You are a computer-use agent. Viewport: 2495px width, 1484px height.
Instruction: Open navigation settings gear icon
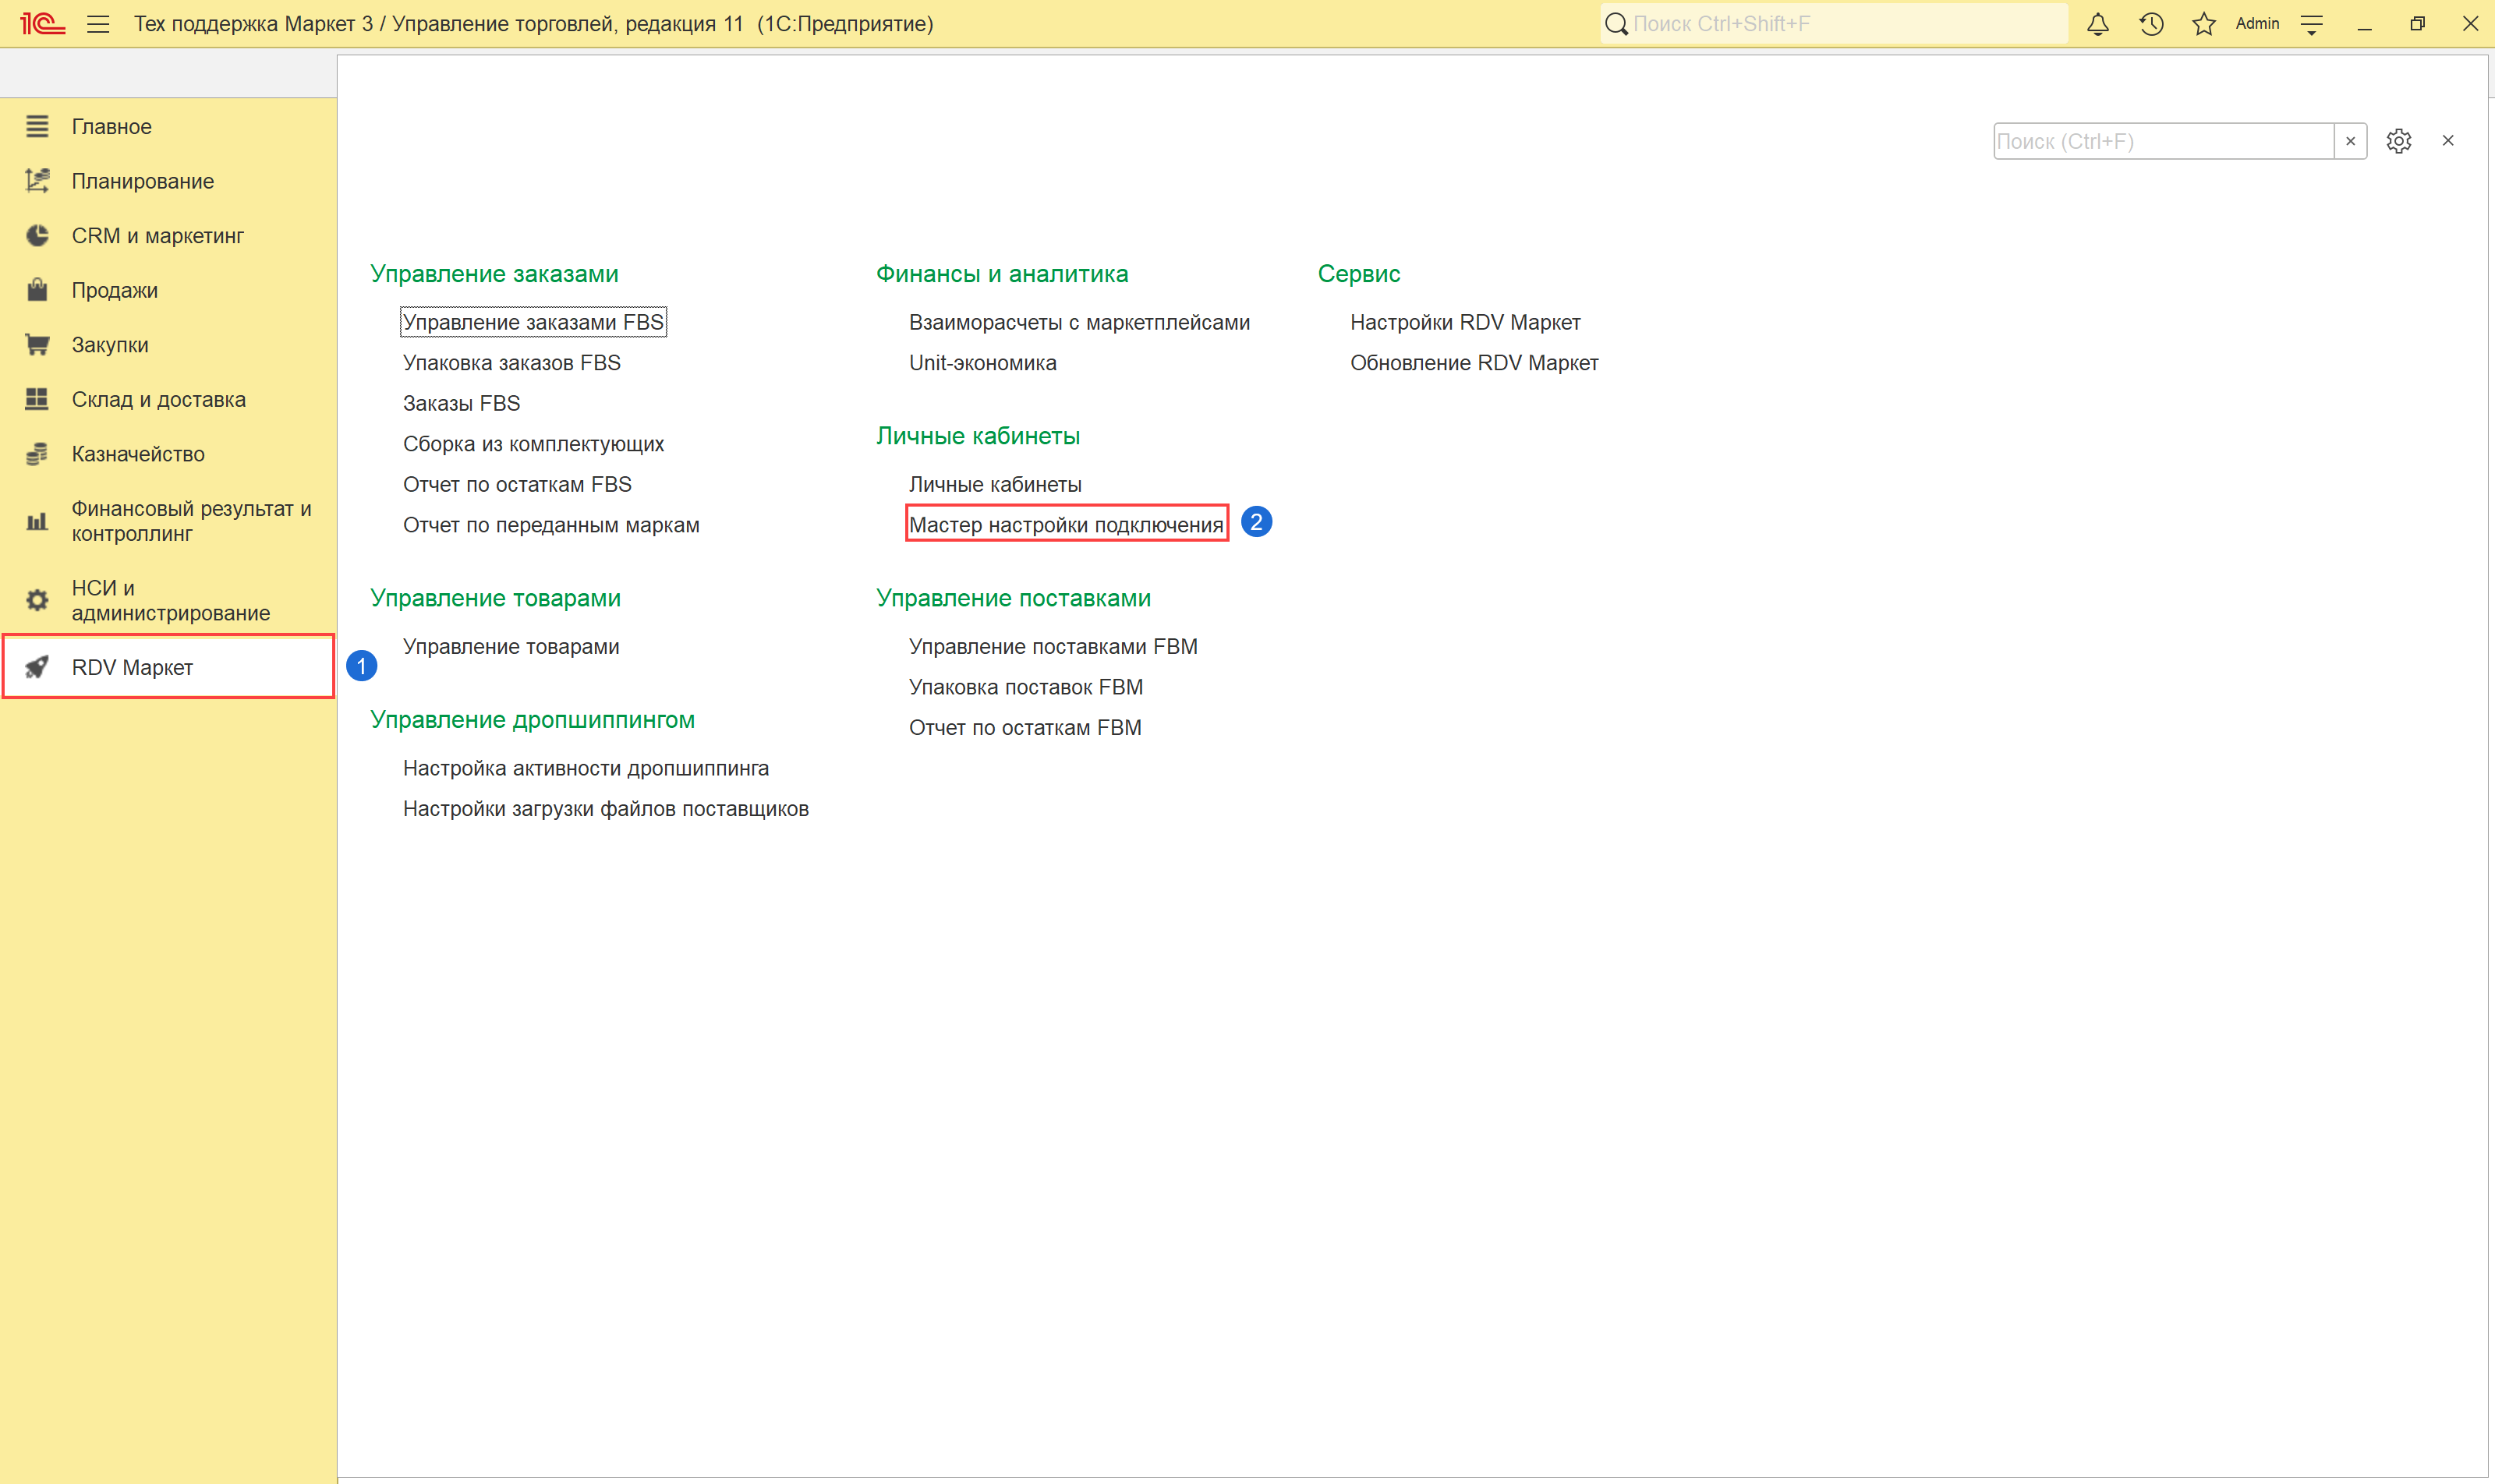(2398, 141)
